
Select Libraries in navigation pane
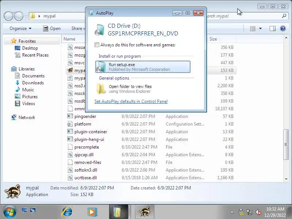[x=26, y=69]
